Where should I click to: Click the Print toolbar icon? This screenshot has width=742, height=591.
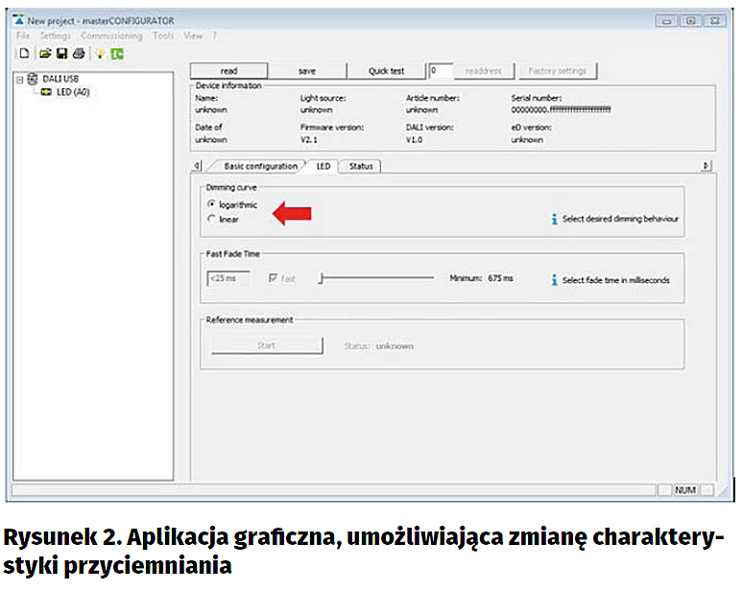[x=79, y=54]
